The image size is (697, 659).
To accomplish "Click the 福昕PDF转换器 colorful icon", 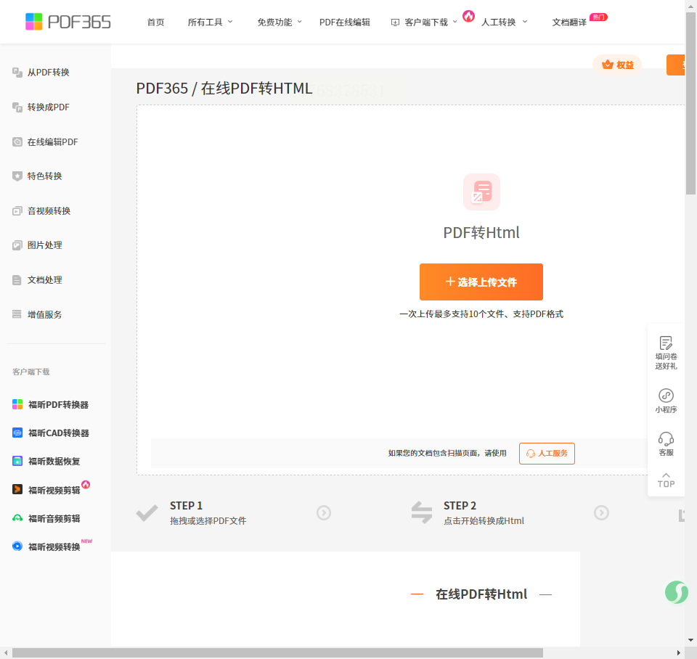I will point(17,404).
